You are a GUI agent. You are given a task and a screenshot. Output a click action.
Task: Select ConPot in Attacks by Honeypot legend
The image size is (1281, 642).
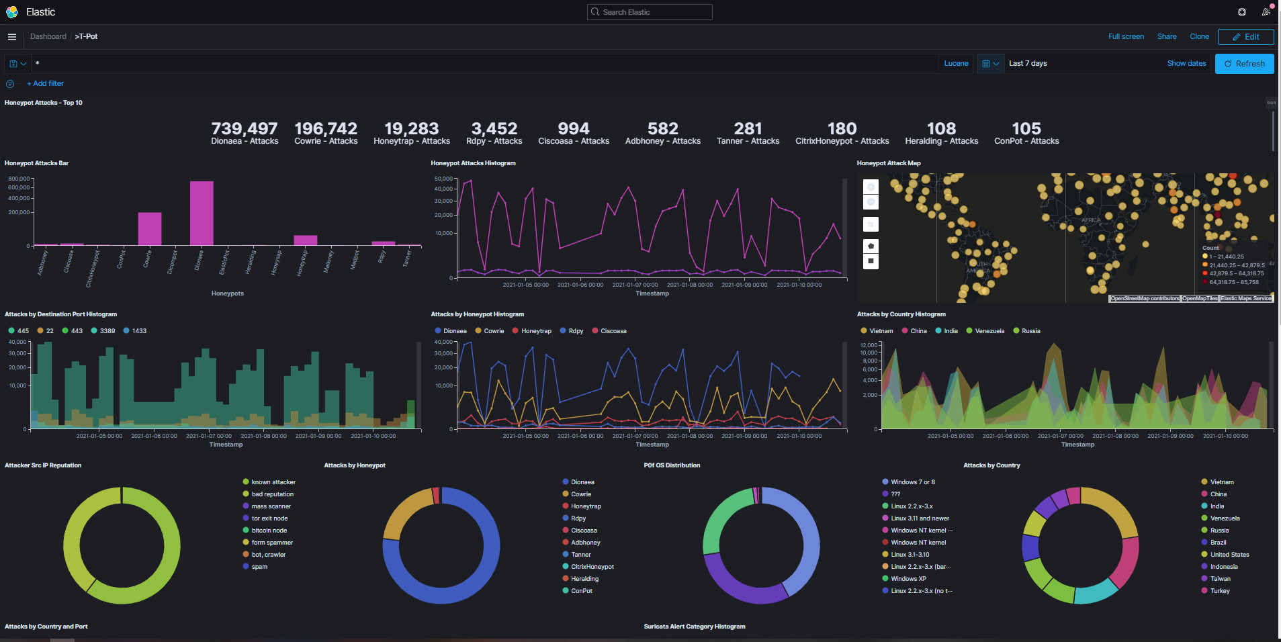577,591
